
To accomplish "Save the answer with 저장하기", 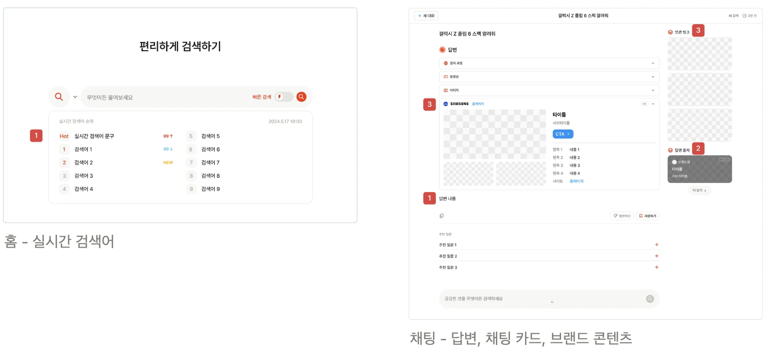I will click(647, 216).
